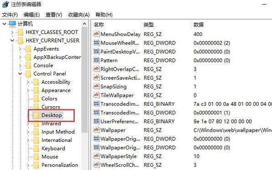Click the UserPreferenc... binary value icon
The height and width of the screenshot is (170, 272).
pyautogui.click(x=96, y=121)
